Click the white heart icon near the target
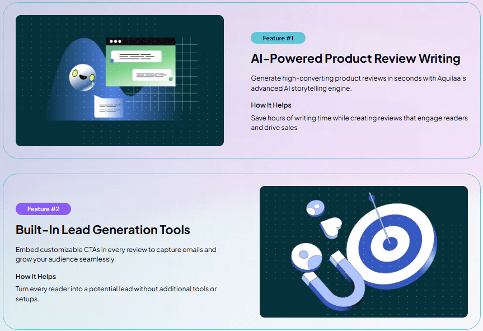 (x=334, y=227)
